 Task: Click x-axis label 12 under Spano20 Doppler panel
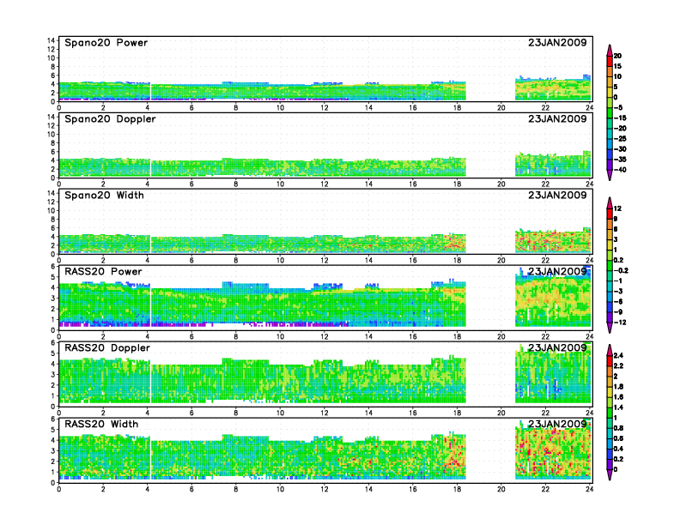pyautogui.click(x=324, y=184)
